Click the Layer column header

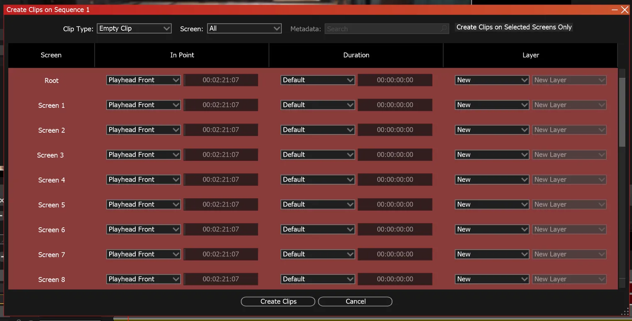[x=530, y=55]
